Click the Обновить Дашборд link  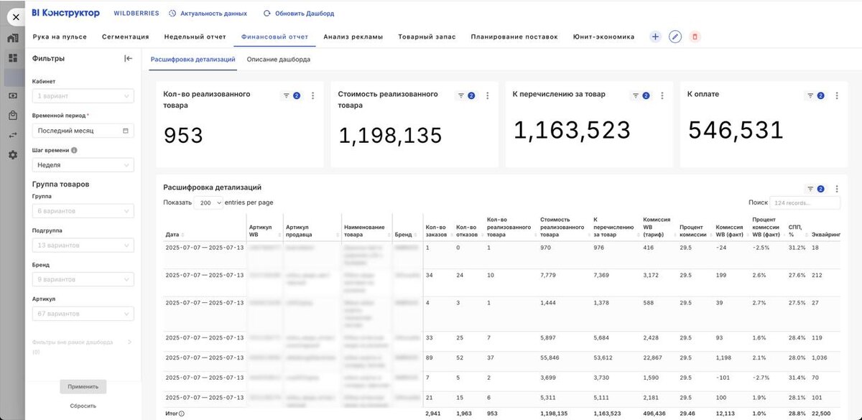pos(305,14)
